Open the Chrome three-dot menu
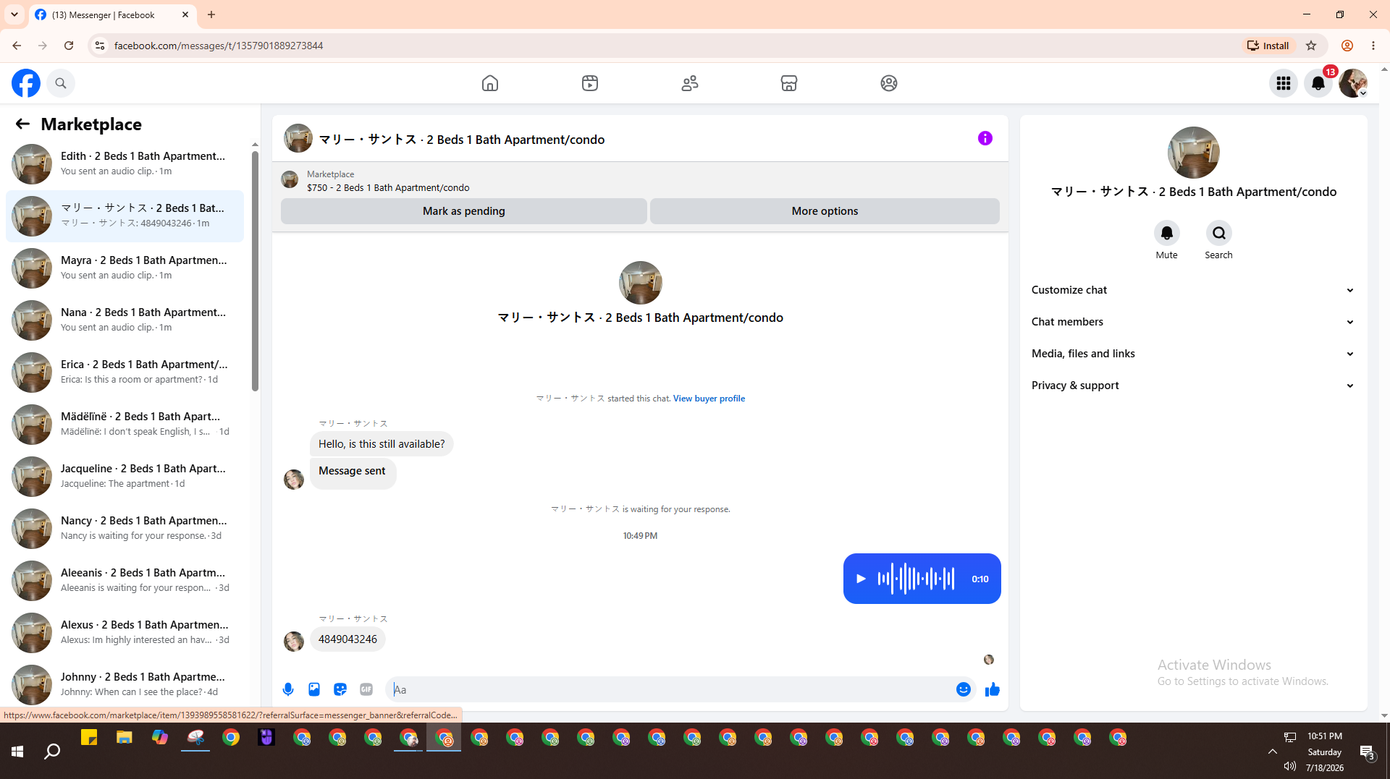1390x779 pixels. pyautogui.click(x=1373, y=46)
